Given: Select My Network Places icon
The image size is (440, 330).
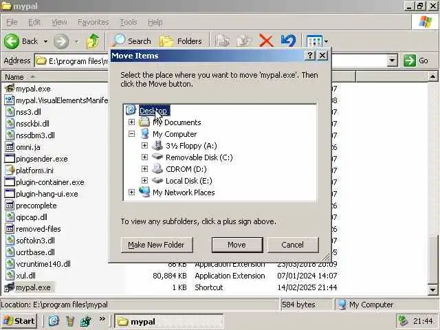Looking at the screenshot, I should coord(144,192).
